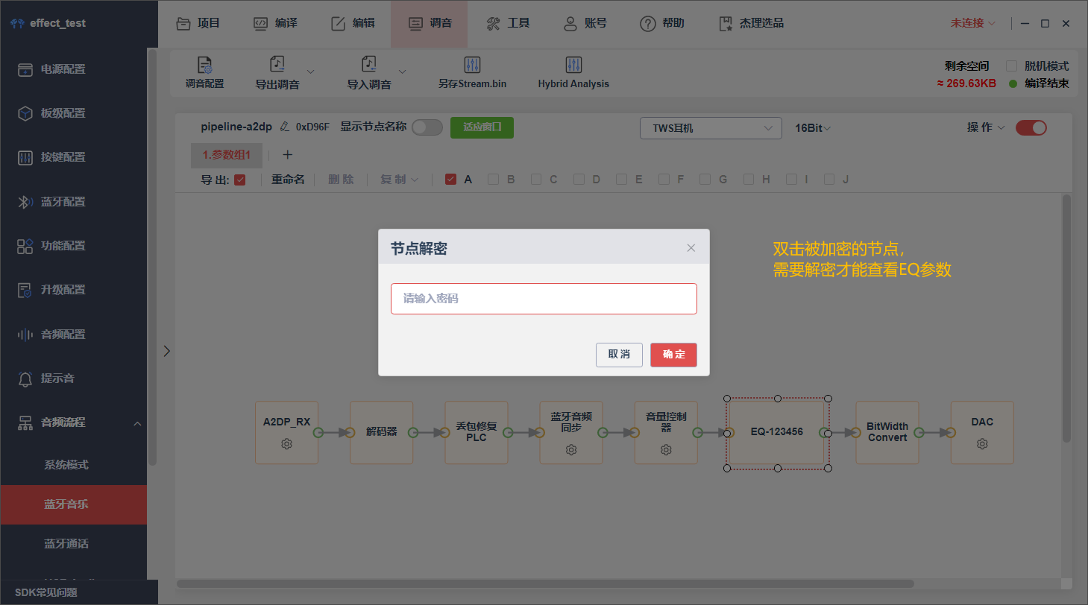Close the 节点解密 dialog with X

(691, 248)
